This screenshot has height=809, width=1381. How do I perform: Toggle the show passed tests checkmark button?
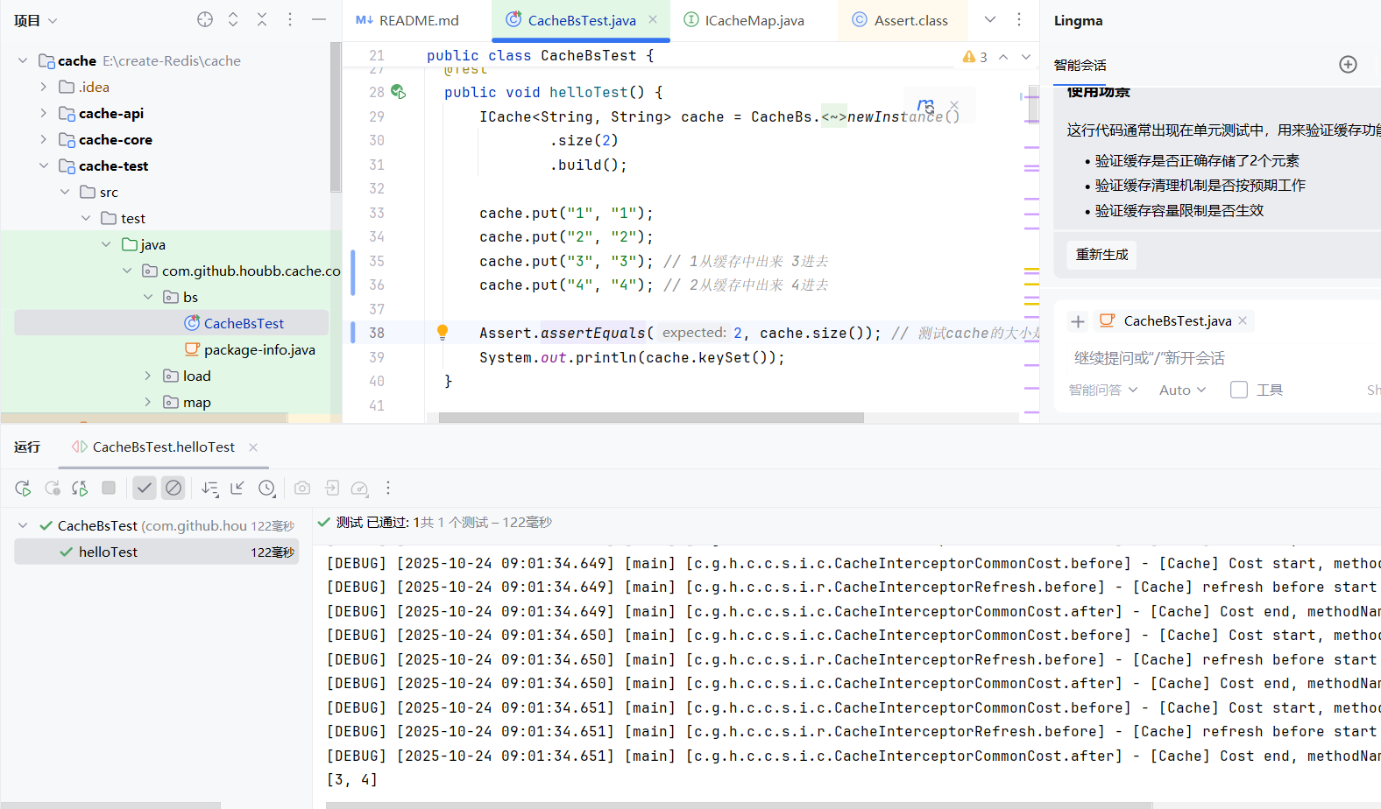145,489
